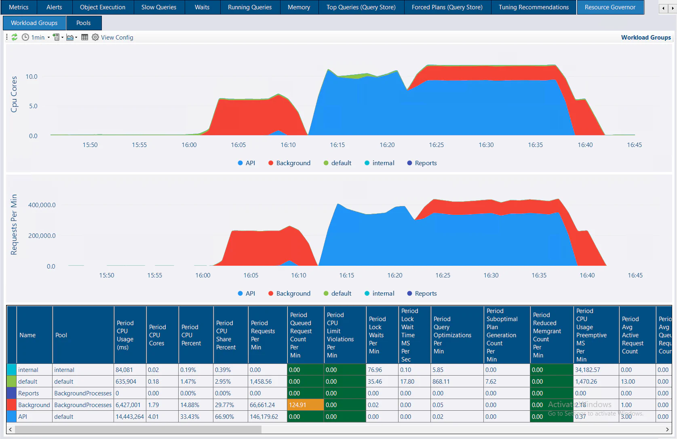Image resolution: width=677 pixels, height=439 pixels.
Task: Toggle API series in Cpu Cores legend
Action: pyautogui.click(x=246, y=163)
